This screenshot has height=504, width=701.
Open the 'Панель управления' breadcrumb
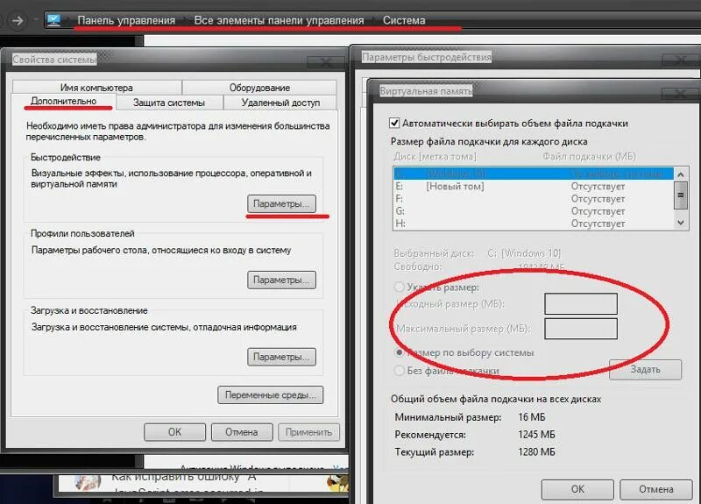pyautogui.click(x=126, y=20)
